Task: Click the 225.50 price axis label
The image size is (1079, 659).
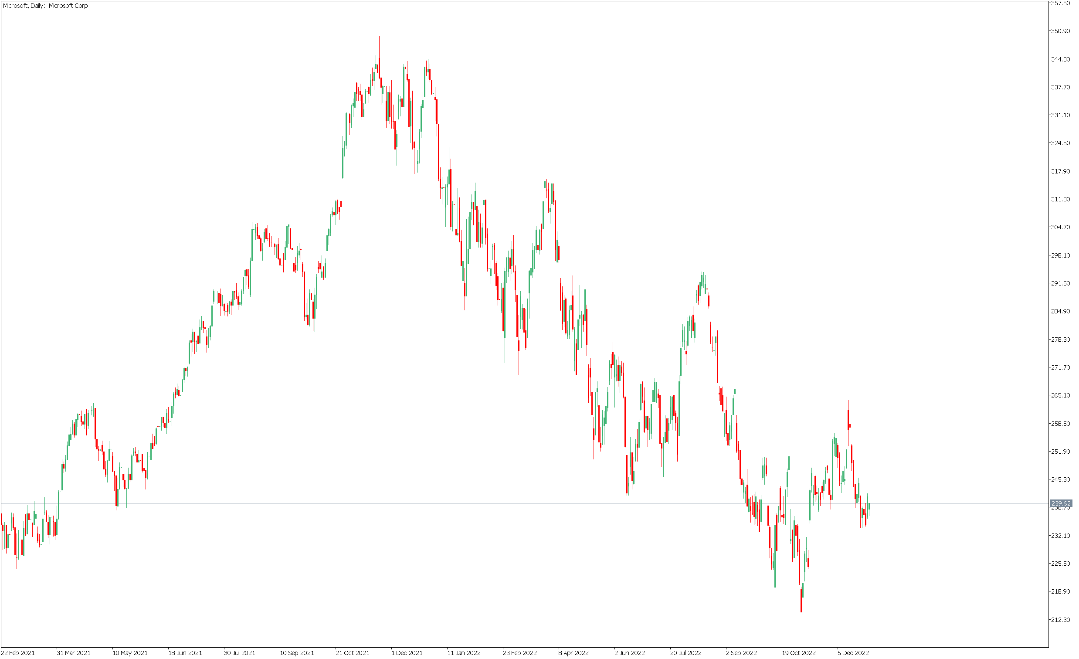Action: tap(1061, 564)
